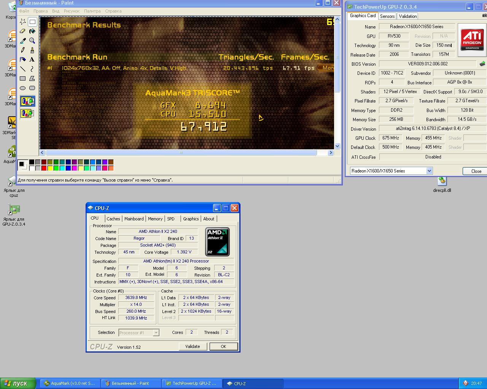The height and width of the screenshot is (389, 487).
Task: Pick the Fill With Color bucket tool
Action: tap(32, 31)
